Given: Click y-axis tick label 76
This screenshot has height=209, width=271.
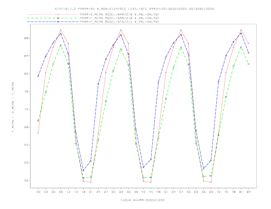Looking at the screenshot, I should (x=26, y=92).
